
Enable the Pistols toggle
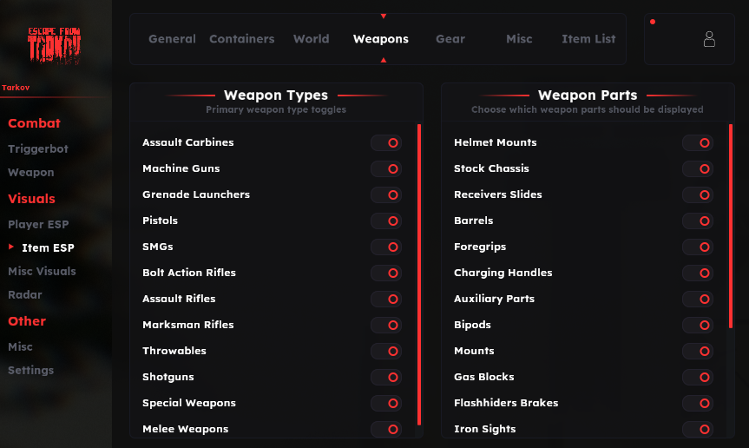(386, 221)
